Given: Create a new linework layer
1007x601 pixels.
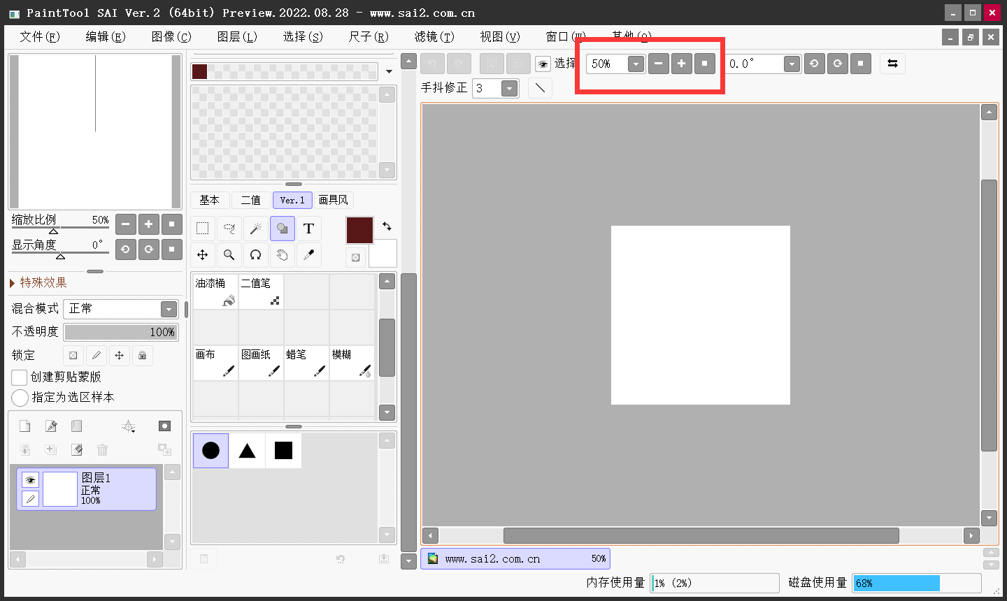Looking at the screenshot, I should (51, 426).
